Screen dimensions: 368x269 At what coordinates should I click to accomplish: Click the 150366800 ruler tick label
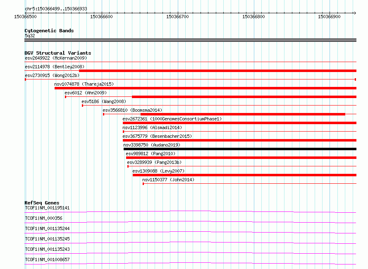pos(253,17)
